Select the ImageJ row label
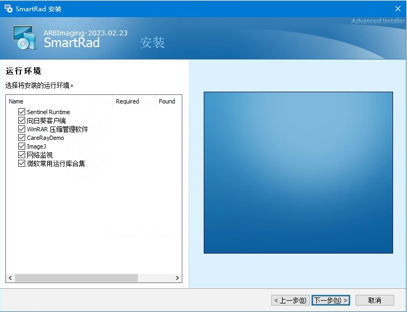Viewport: 407px width, 312px height. [36, 146]
